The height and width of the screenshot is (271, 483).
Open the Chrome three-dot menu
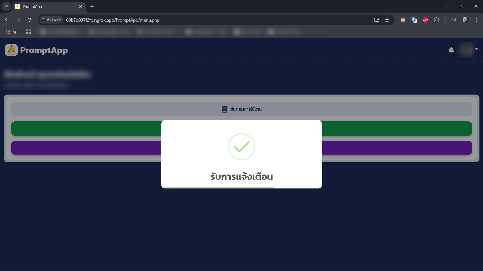(476, 20)
